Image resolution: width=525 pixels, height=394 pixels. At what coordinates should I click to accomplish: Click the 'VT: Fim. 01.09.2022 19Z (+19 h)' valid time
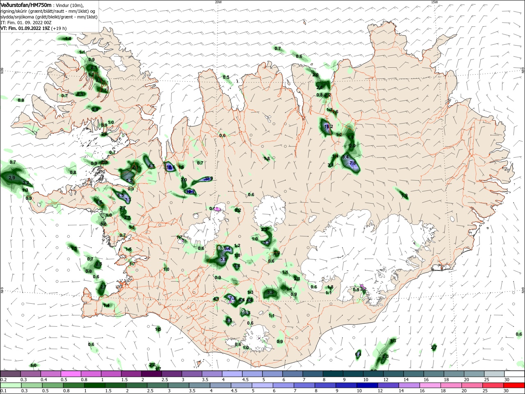point(33,28)
